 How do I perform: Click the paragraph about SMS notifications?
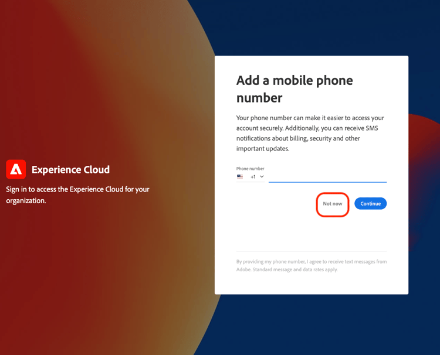point(310,133)
